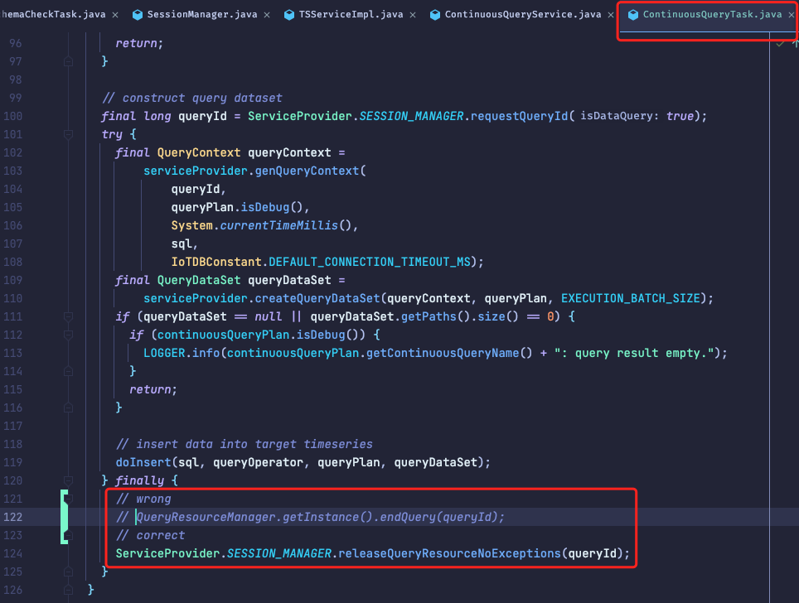
Task: Click the requestQueryId method call
Action: 519,116
